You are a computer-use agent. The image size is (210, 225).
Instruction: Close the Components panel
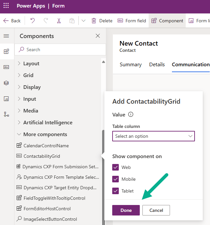point(98,36)
